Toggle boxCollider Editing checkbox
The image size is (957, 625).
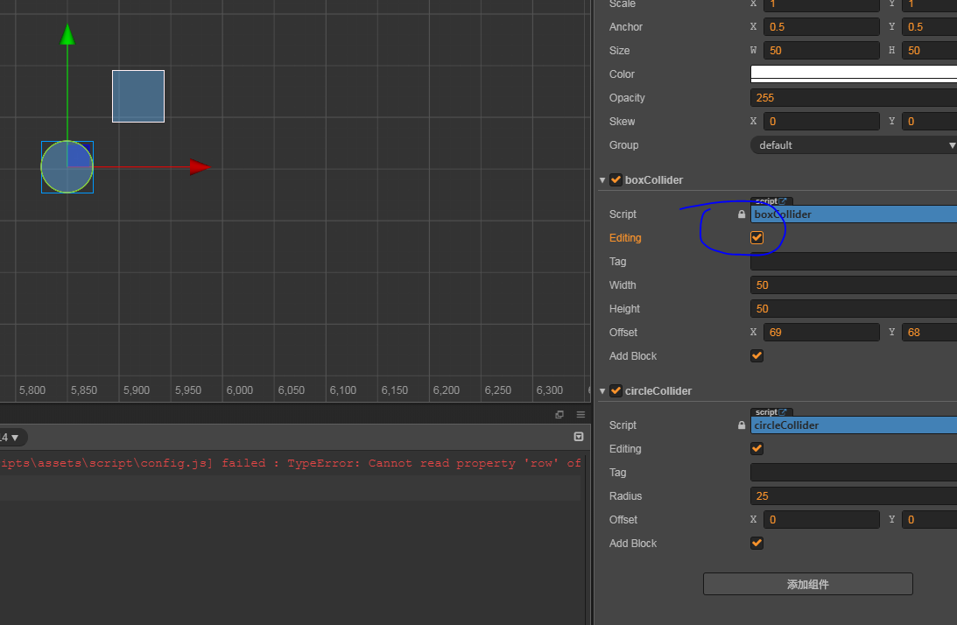(756, 237)
